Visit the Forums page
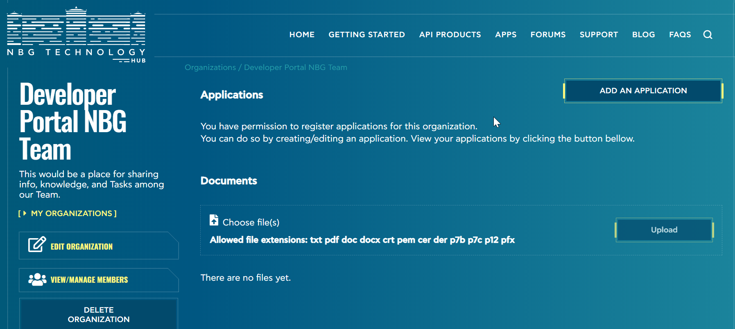The width and height of the screenshot is (735, 329). (548, 35)
